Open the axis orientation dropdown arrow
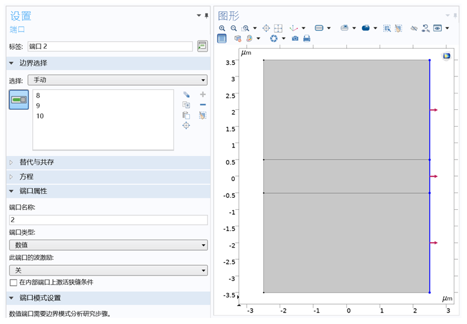Screen dimensions: 467x324 click(x=303, y=29)
